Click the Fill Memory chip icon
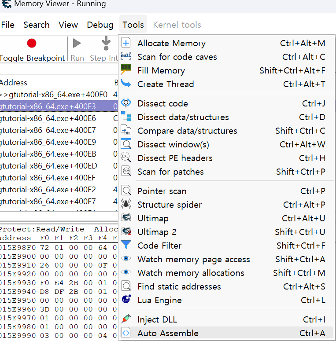The height and width of the screenshot is (341, 336). (x=126, y=70)
